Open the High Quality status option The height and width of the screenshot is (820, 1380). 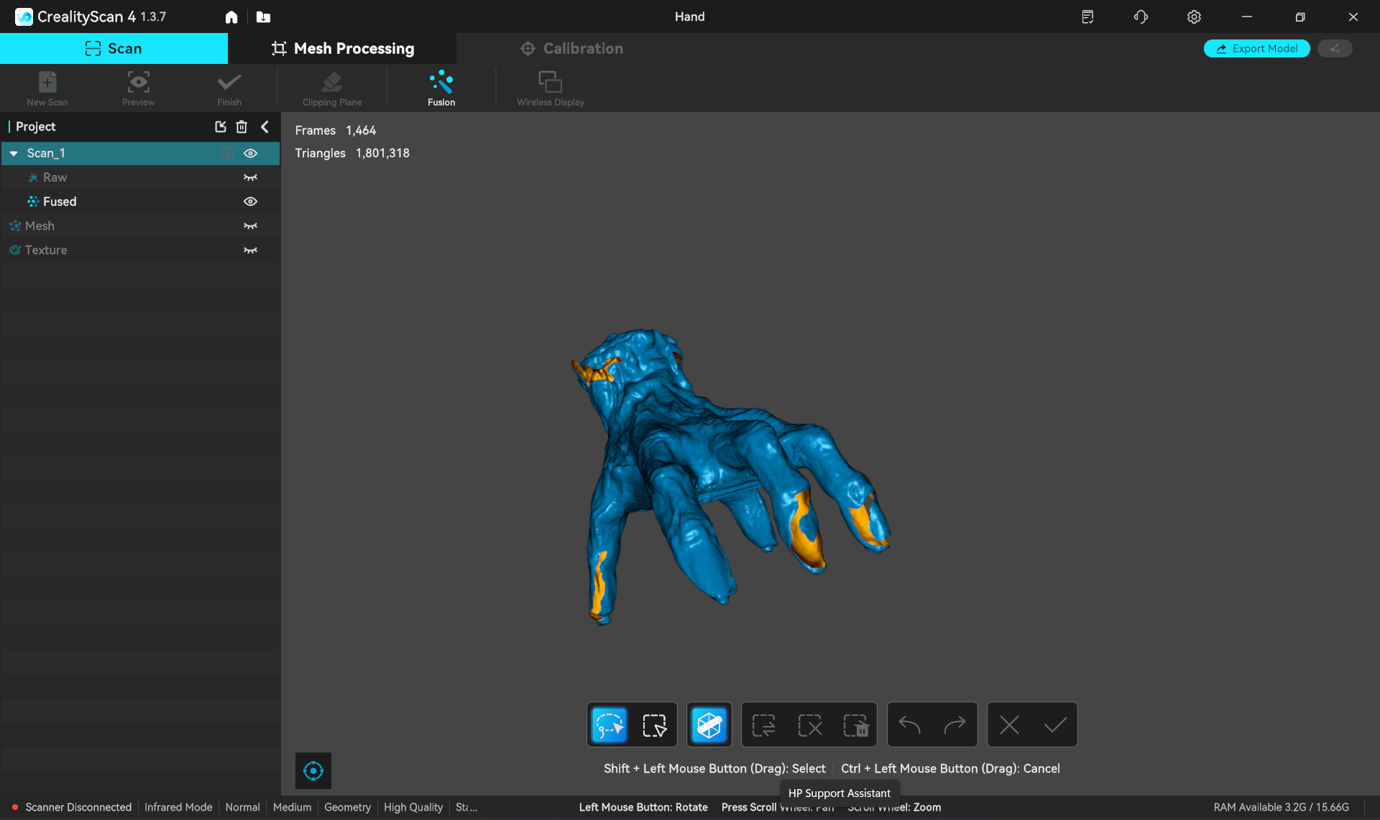point(413,807)
